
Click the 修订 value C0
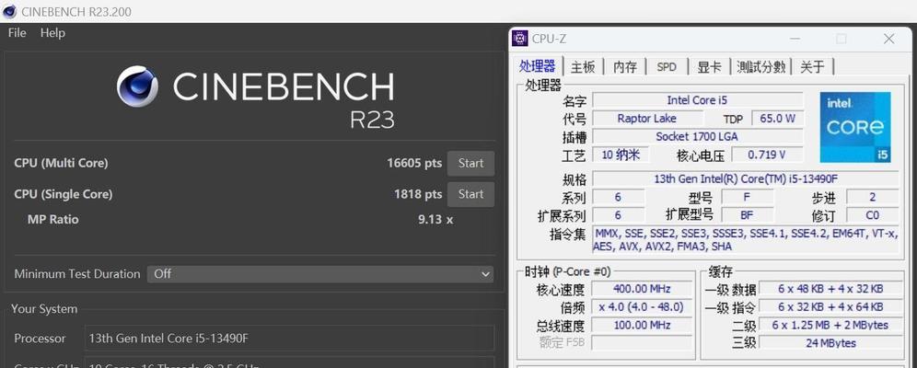(x=873, y=215)
